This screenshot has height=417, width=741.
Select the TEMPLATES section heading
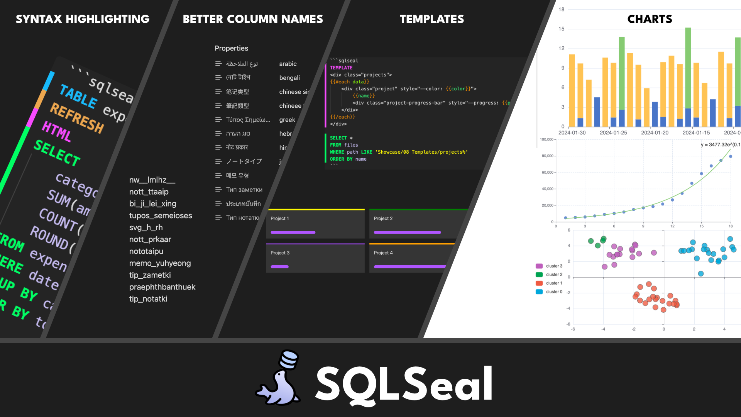[x=432, y=19]
